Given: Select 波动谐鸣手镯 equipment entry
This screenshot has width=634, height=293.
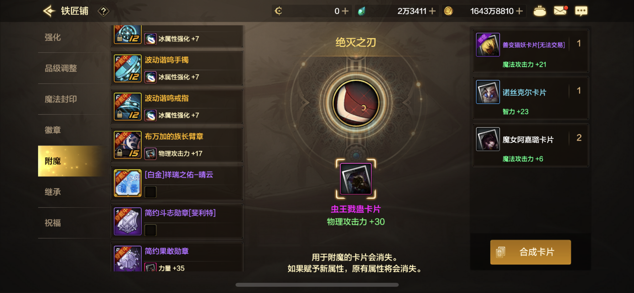Looking at the screenshot, I should (x=177, y=68).
